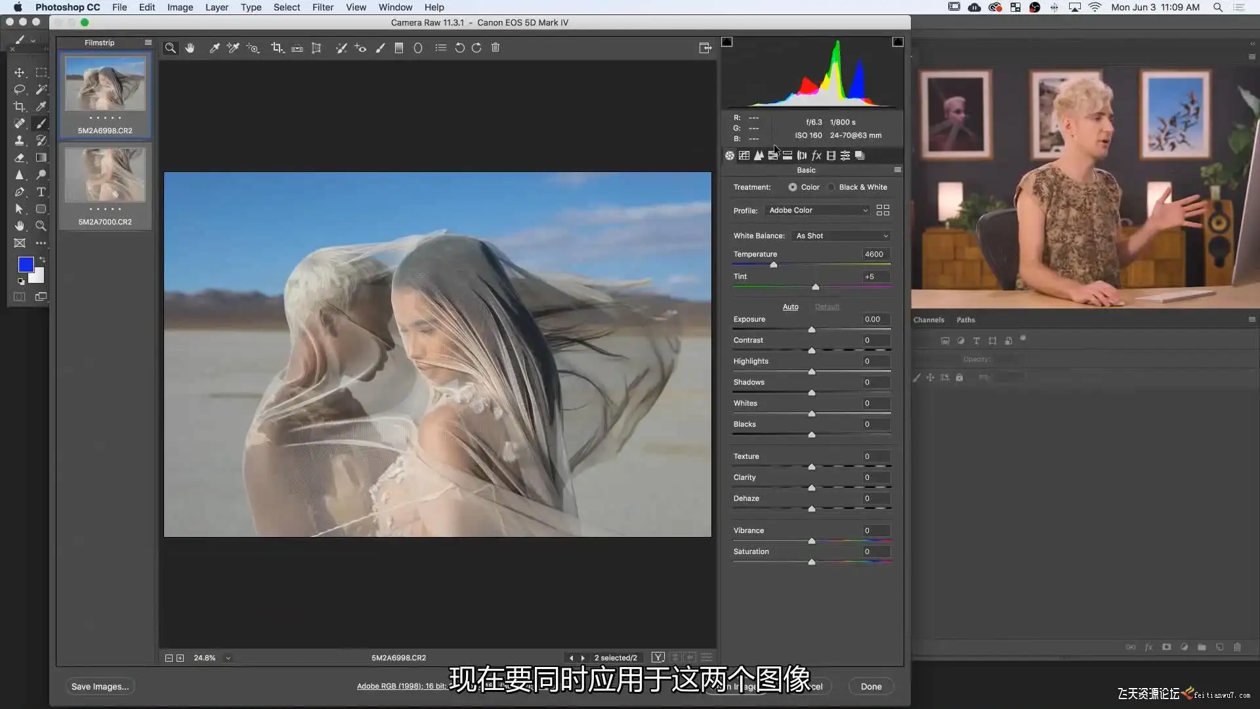The image size is (1260, 709).
Task: Open the Filter menu in menu bar
Action: pos(322,7)
